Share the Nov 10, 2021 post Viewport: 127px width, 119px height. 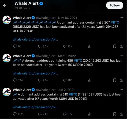click(121, 46)
